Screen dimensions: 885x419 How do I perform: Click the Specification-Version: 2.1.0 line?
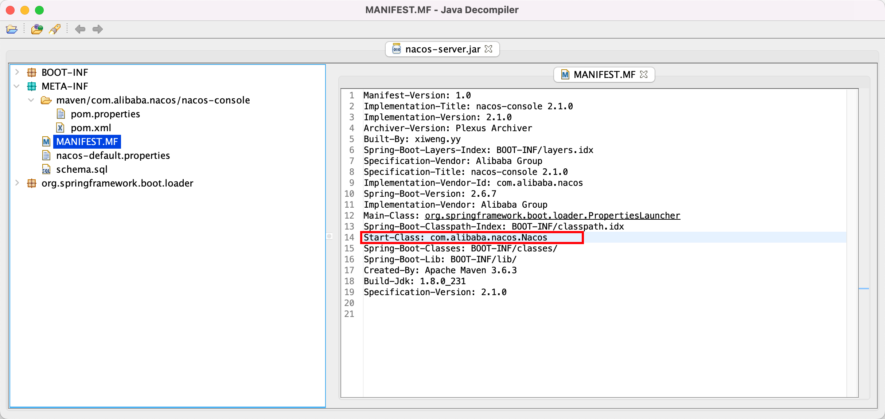click(435, 292)
